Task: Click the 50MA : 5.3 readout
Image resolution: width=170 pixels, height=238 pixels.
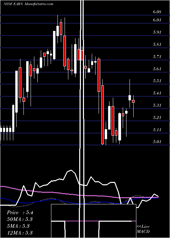Action: [20, 219]
